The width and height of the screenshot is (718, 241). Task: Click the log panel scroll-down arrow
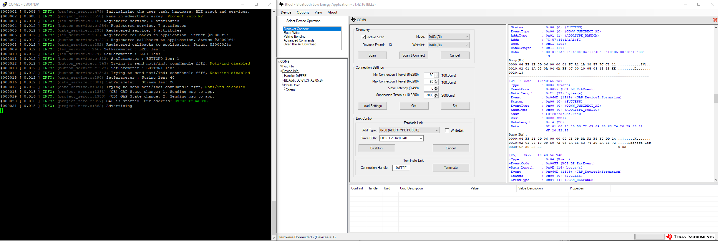tap(716, 180)
